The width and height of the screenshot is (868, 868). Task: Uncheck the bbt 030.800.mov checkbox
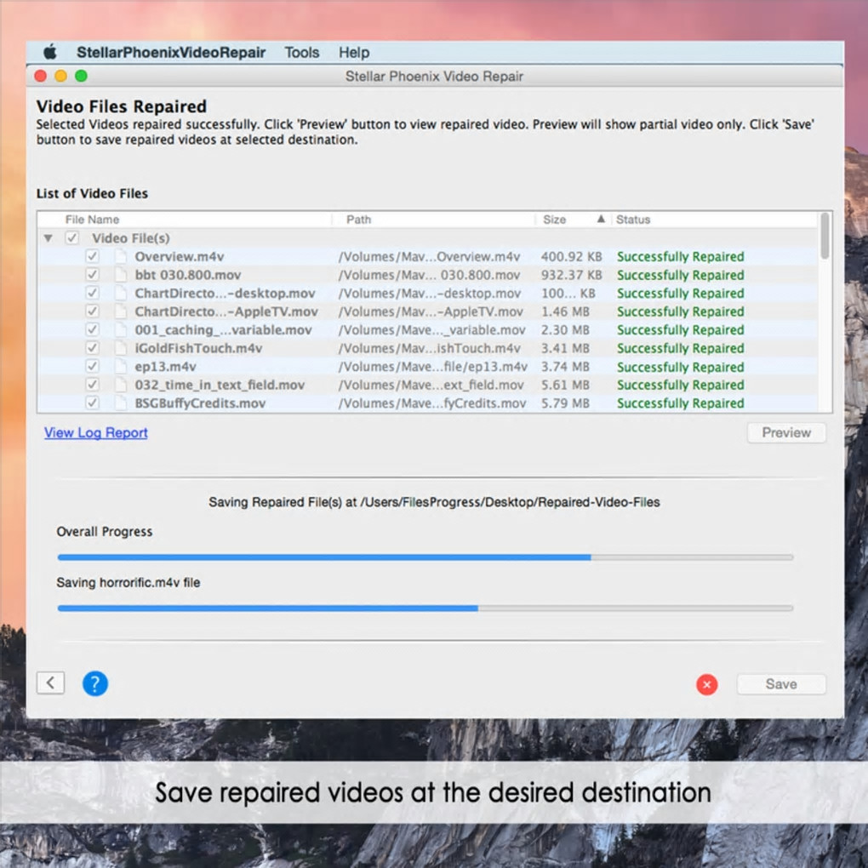point(93,275)
